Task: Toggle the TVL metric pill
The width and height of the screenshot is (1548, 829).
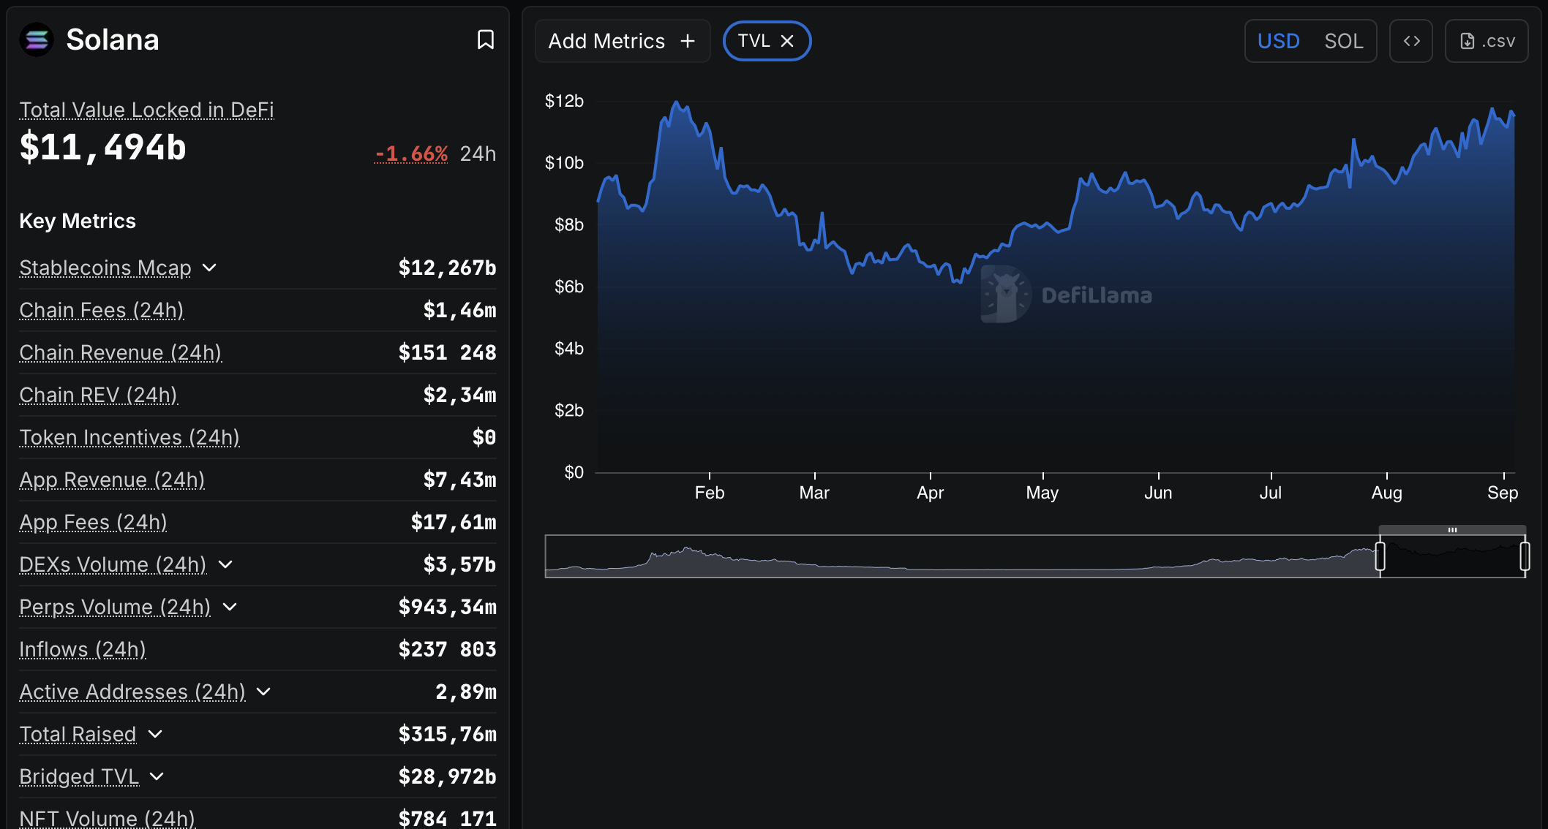Action: click(x=754, y=41)
